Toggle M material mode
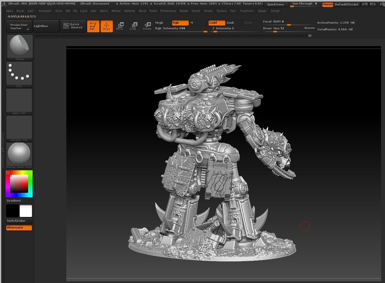385x283 pixels. click(x=198, y=23)
